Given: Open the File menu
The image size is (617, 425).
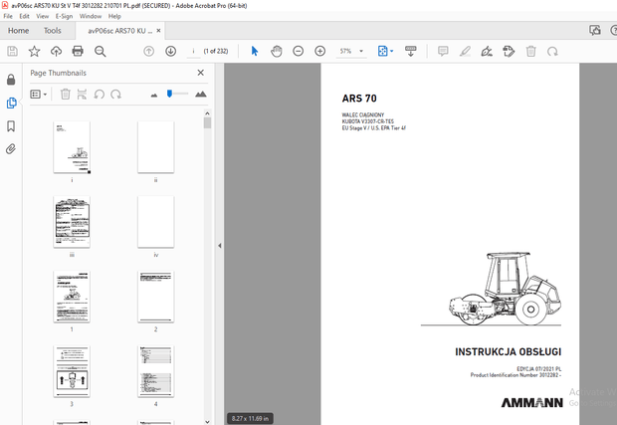Looking at the screenshot, I should [8, 16].
